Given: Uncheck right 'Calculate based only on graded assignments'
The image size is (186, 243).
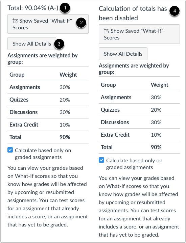Looking at the screenshot, I should pyautogui.click(x=101, y=160).
